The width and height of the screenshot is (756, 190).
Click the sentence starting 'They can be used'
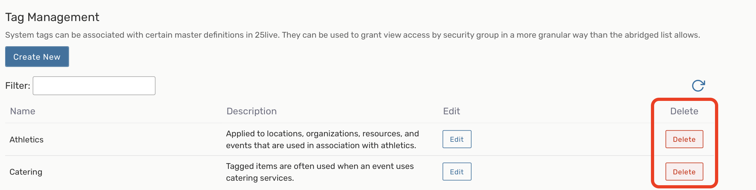(490, 35)
